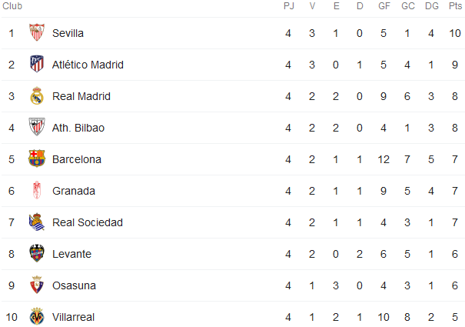Click the PJ column header
This screenshot has width=465, height=327.
coord(288,6)
